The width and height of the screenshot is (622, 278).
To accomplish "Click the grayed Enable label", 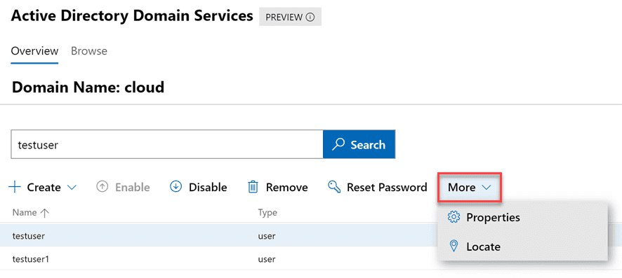I will [133, 187].
